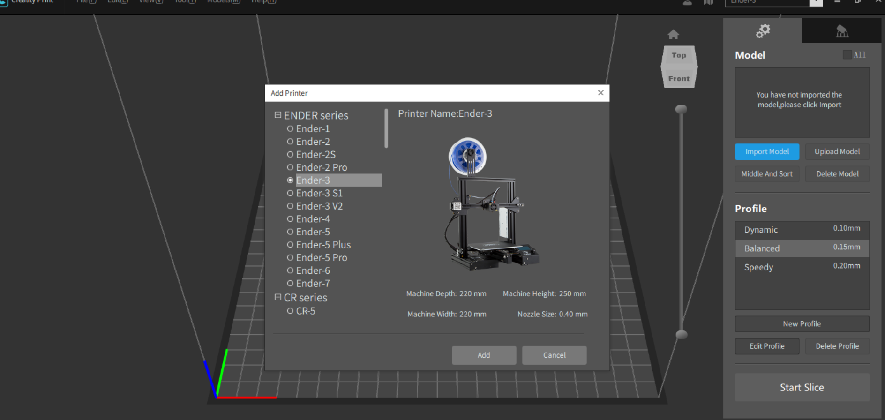Create a New Profile

coord(802,324)
